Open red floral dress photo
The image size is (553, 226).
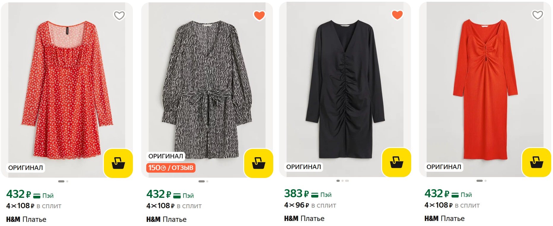[67, 89]
